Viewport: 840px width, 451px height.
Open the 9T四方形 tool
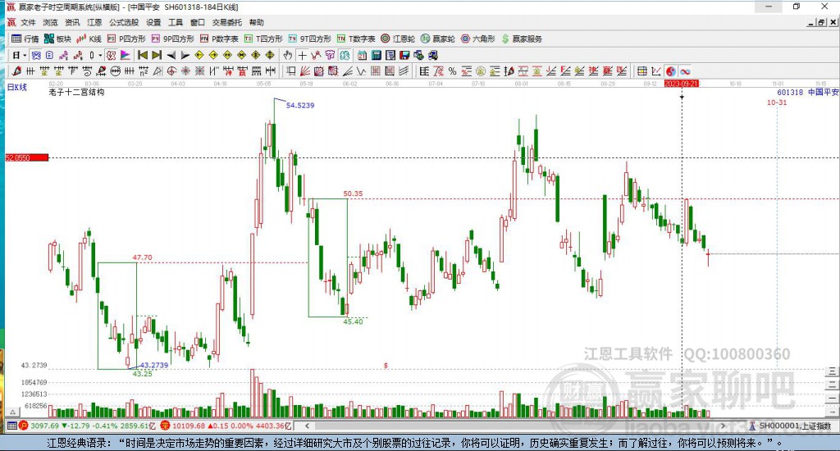[x=309, y=39]
